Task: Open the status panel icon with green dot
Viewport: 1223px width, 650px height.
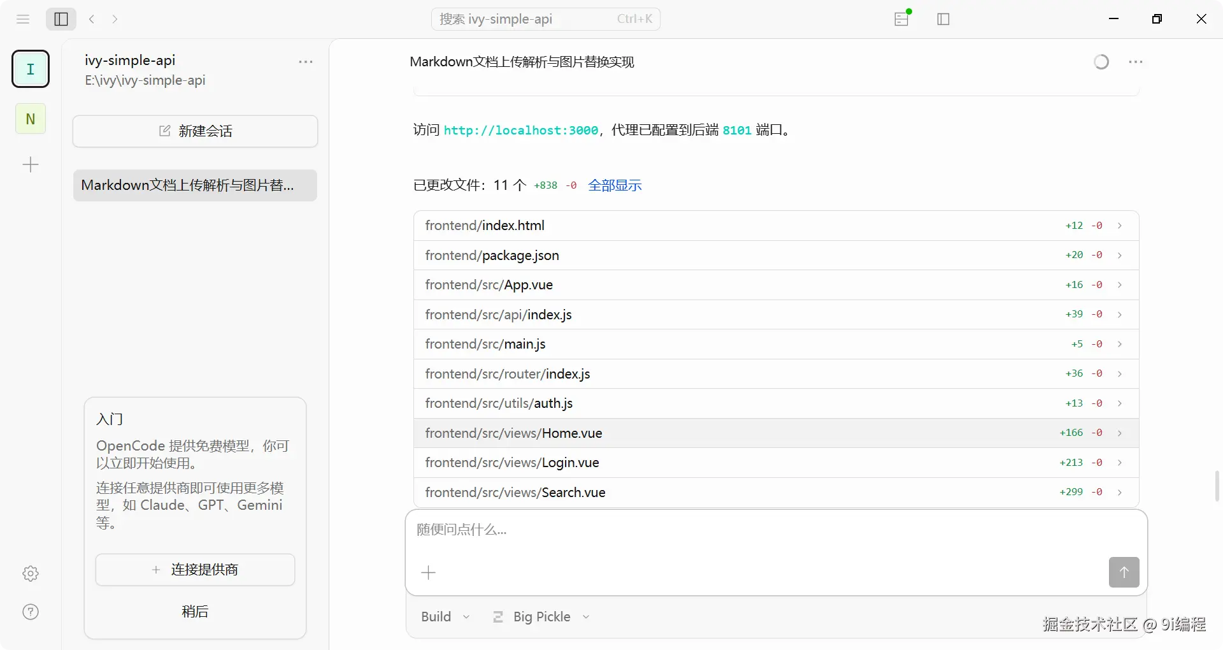Action: coord(902,18)
